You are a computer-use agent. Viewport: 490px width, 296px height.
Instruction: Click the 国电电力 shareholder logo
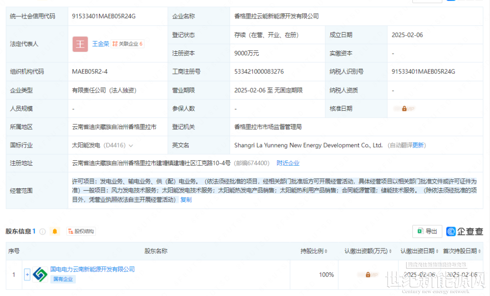(x=40, y=274)
